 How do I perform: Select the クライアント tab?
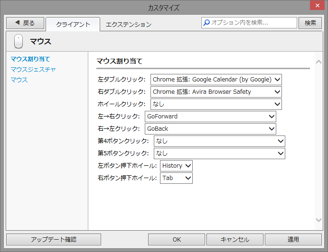73,24
